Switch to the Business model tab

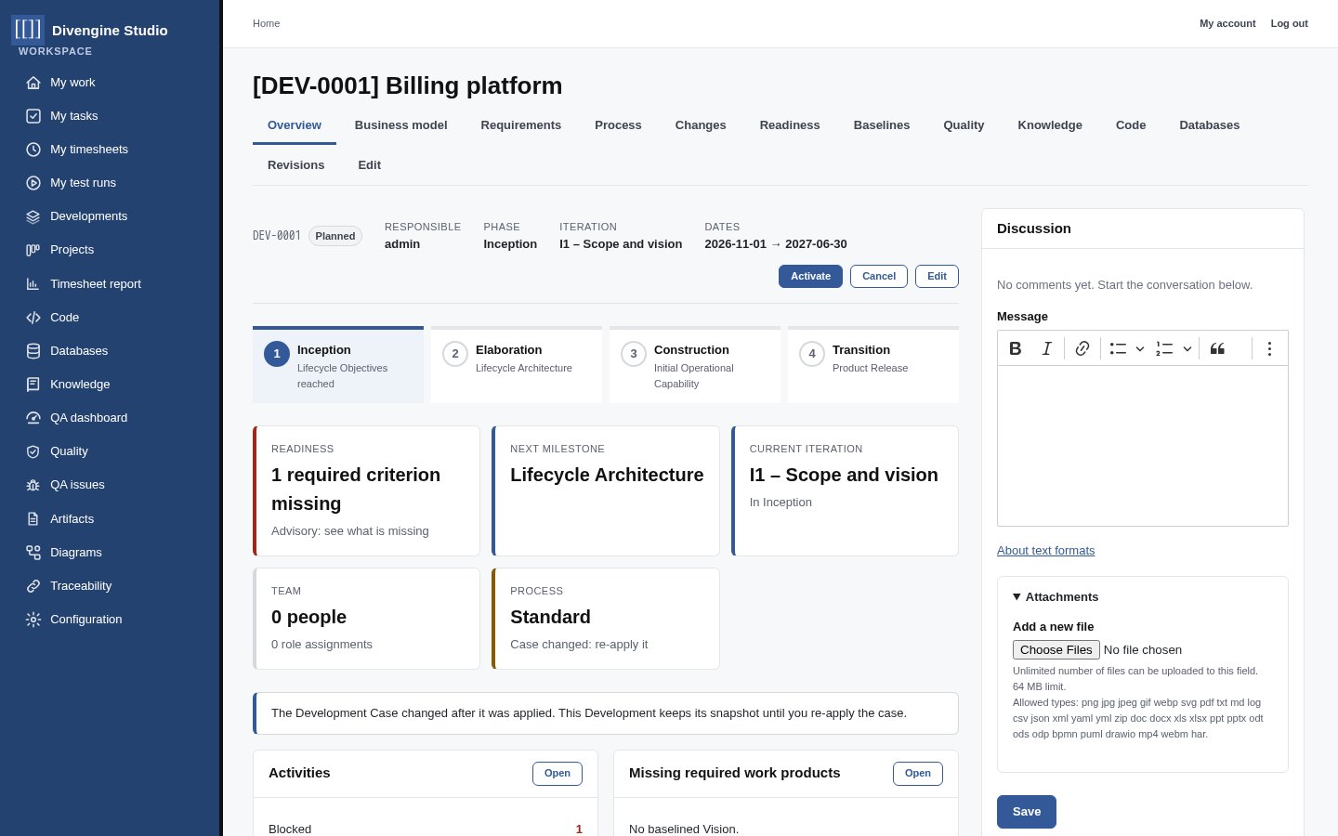click(401, 125)
